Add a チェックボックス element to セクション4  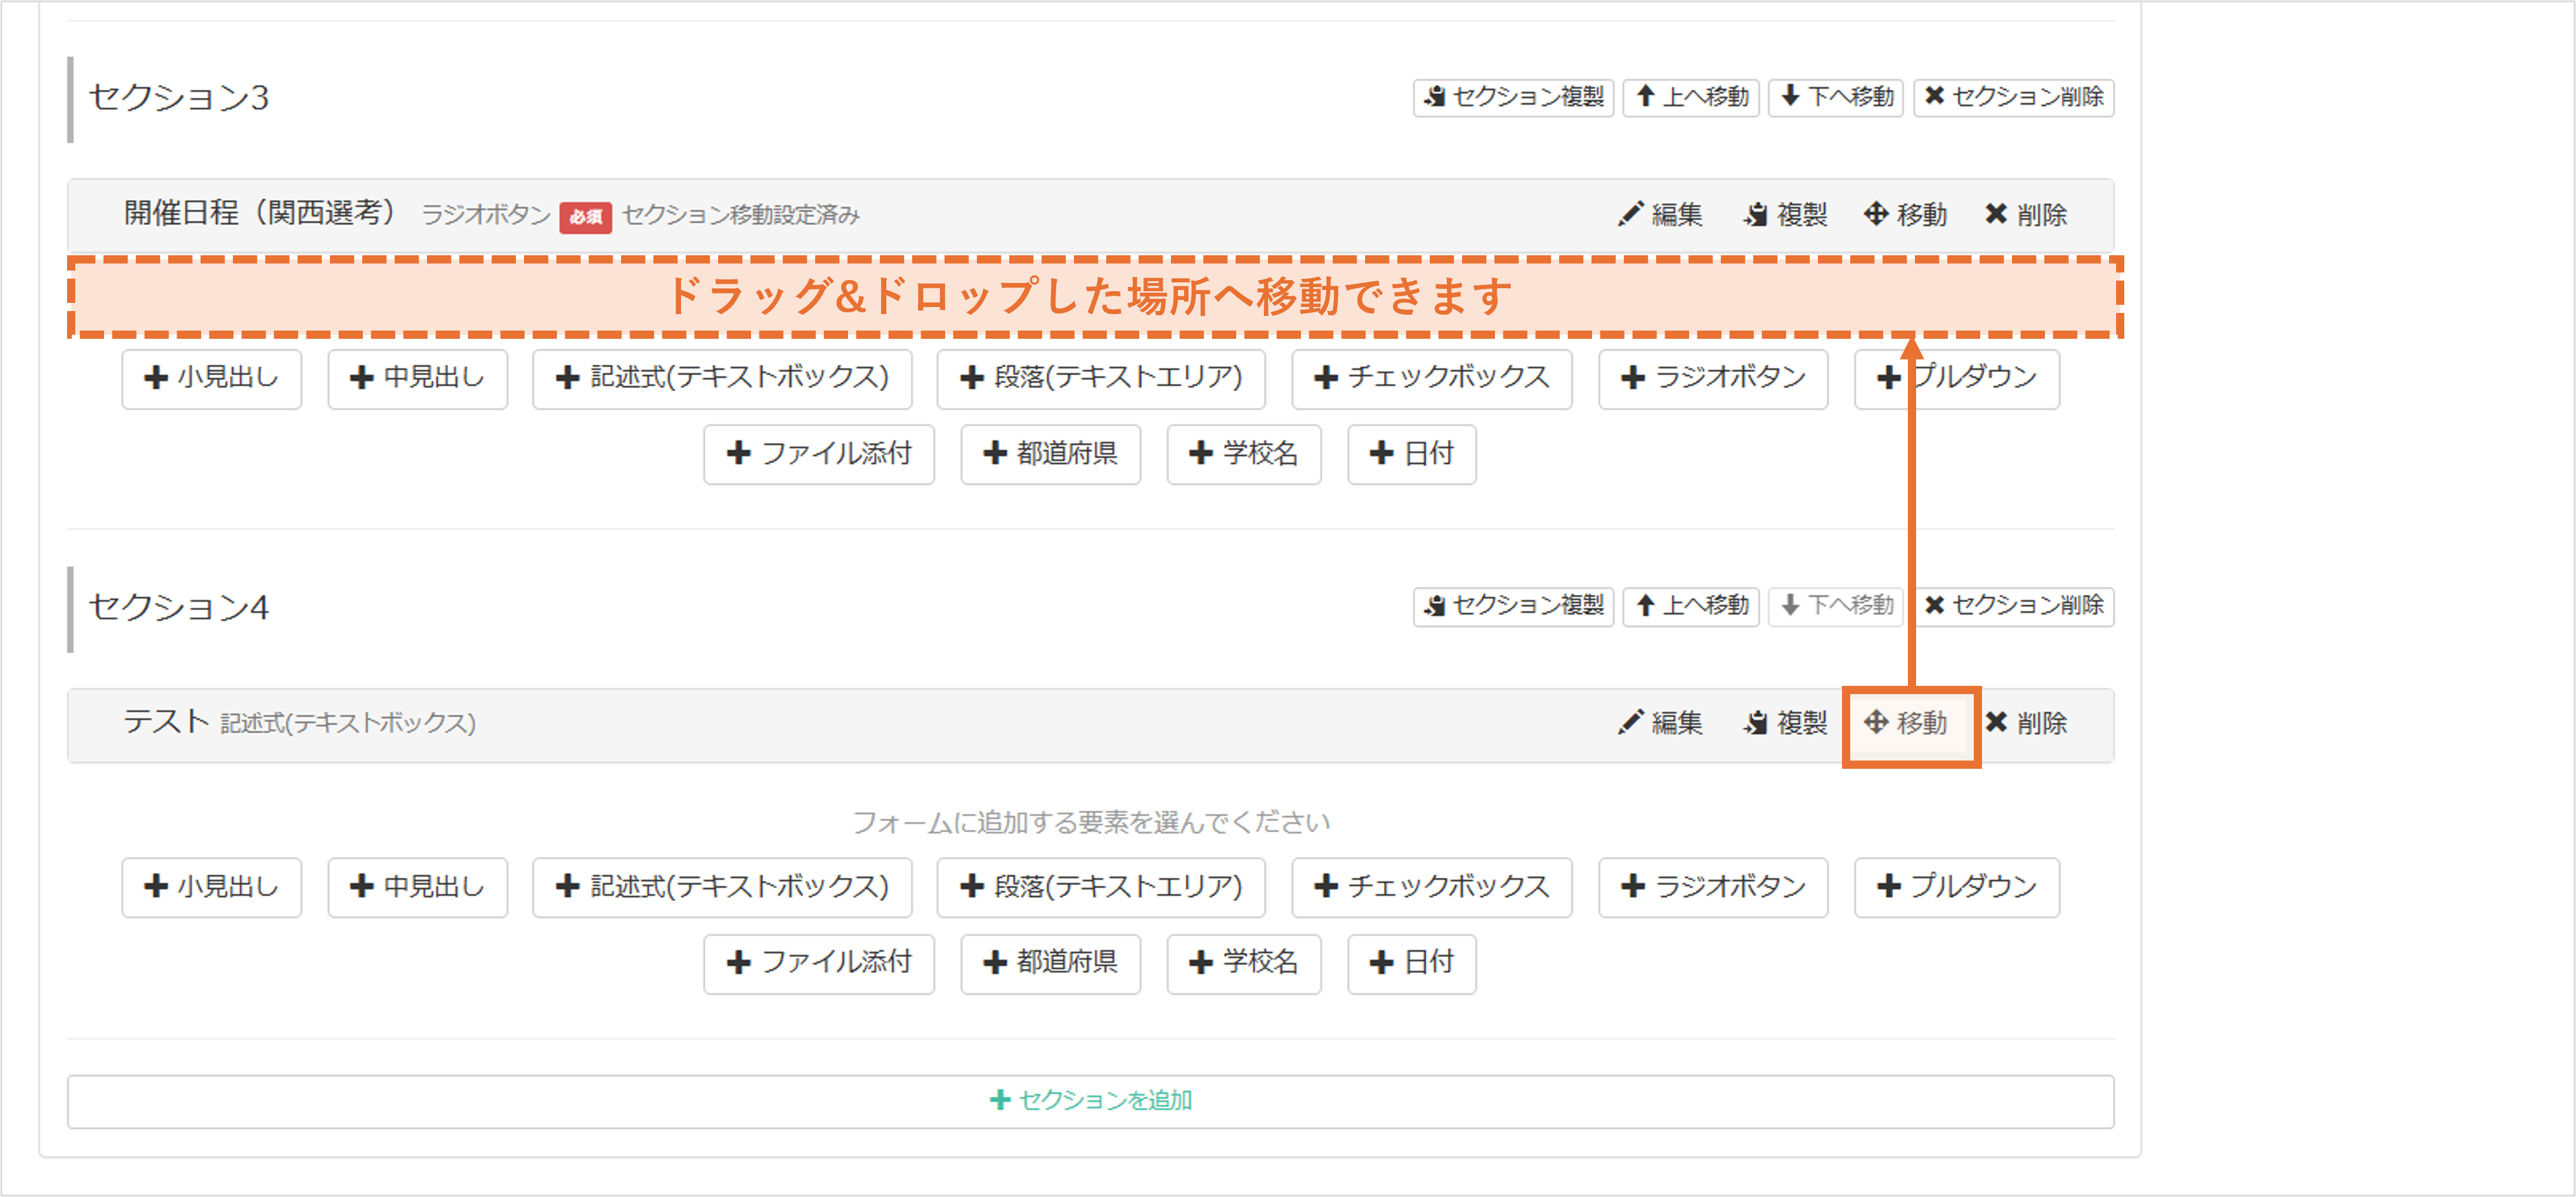click(1431, 887)
